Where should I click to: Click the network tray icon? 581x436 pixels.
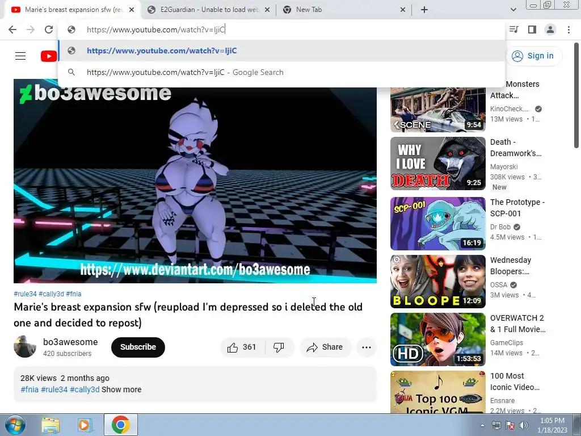point(496,425)
